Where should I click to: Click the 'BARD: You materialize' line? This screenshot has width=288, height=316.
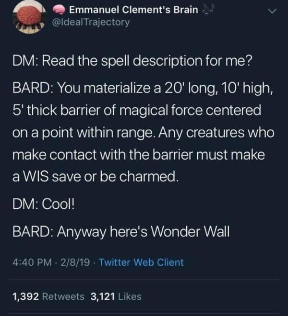point(143,88)
